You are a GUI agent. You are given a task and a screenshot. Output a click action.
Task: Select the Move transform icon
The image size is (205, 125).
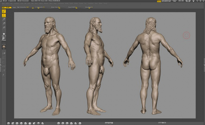4,19
